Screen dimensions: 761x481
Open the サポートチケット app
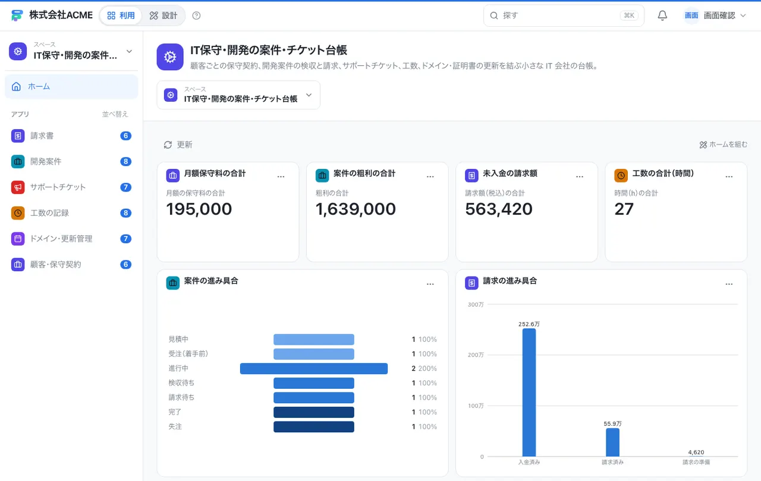point(71,187)
